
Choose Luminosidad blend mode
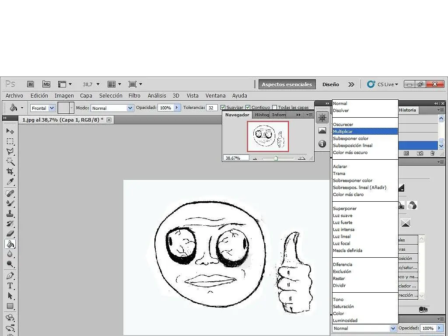(365, 321)
